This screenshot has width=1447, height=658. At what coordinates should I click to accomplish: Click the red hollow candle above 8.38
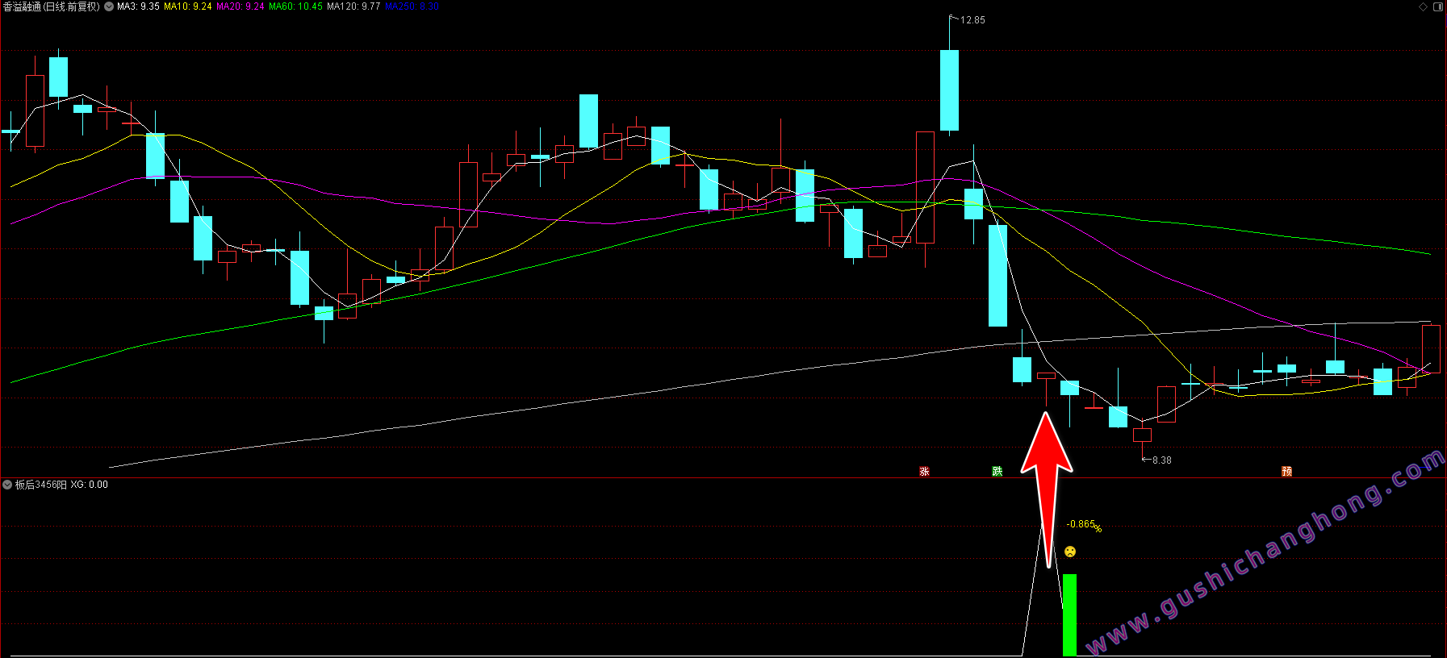pos(1142,435)
